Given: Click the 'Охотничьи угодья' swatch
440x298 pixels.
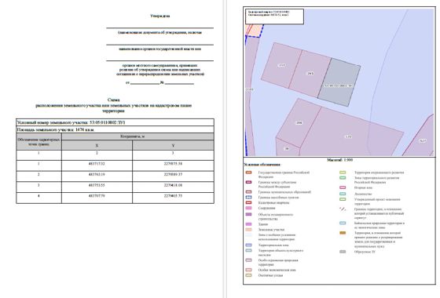Looking at the screenshot, I should click(248, 275).
